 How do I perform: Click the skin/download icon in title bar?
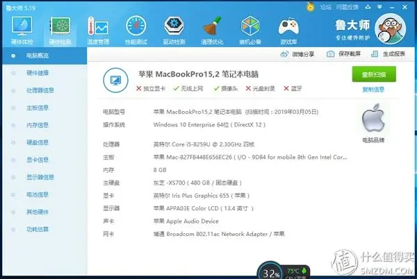(x=368, y=7)
